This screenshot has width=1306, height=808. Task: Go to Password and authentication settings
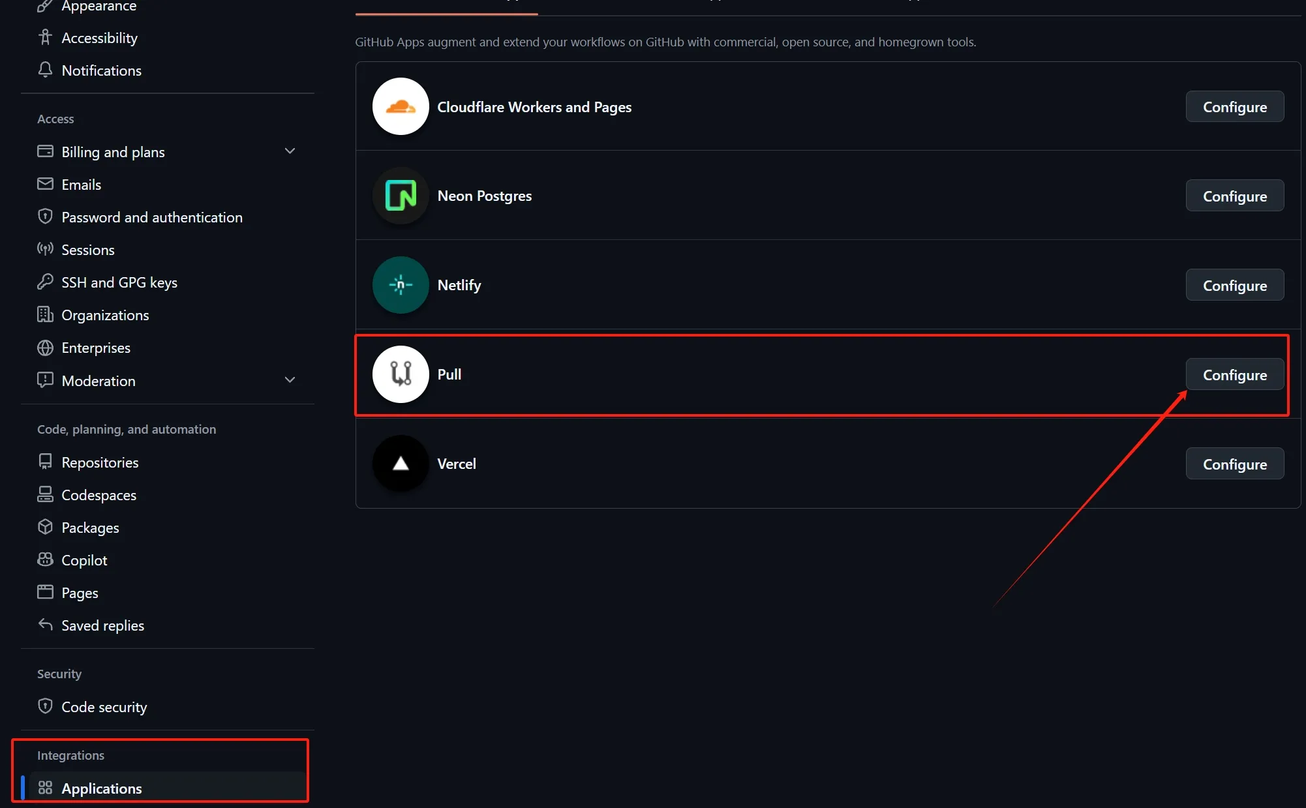(151, 217)
